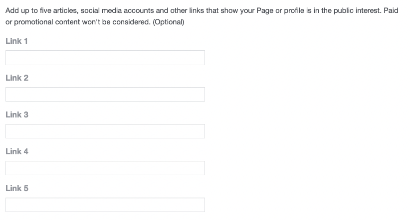Click the "Page or profile" words
Screen dimensions: 410x220
[280, 10]
